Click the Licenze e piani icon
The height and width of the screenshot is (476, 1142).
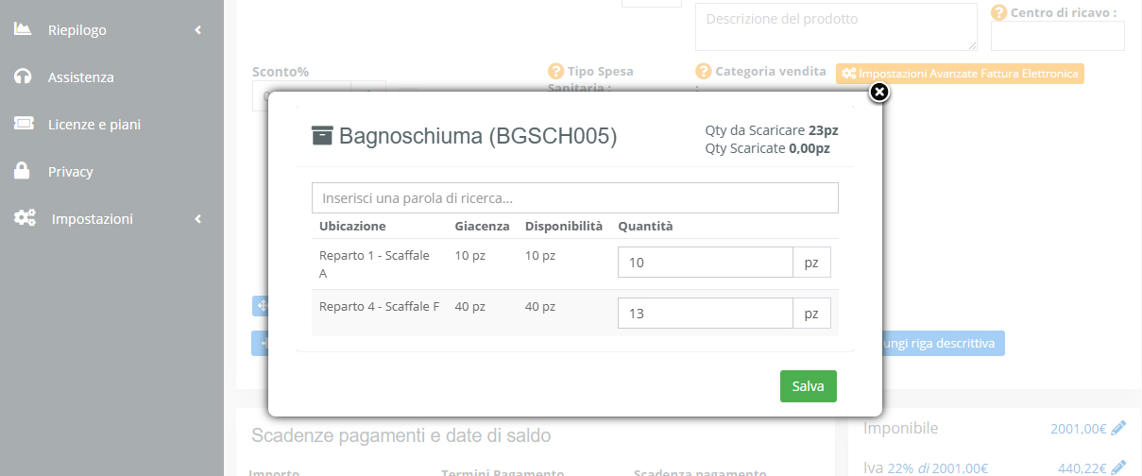point(24,124)
